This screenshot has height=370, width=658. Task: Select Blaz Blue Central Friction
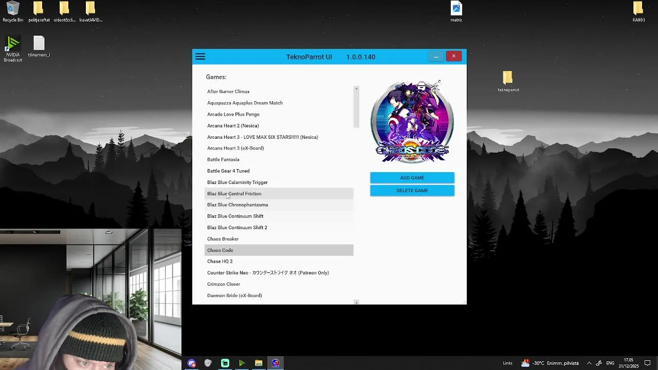tap(279, 194)
